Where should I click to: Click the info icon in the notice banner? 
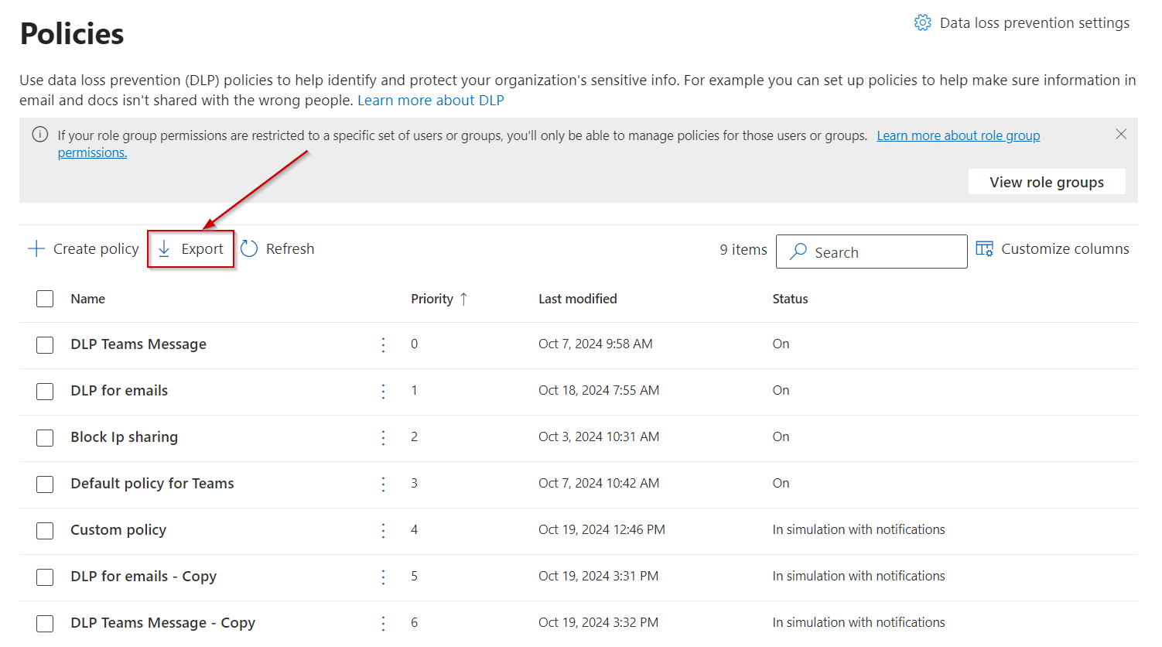click(39, 135)
